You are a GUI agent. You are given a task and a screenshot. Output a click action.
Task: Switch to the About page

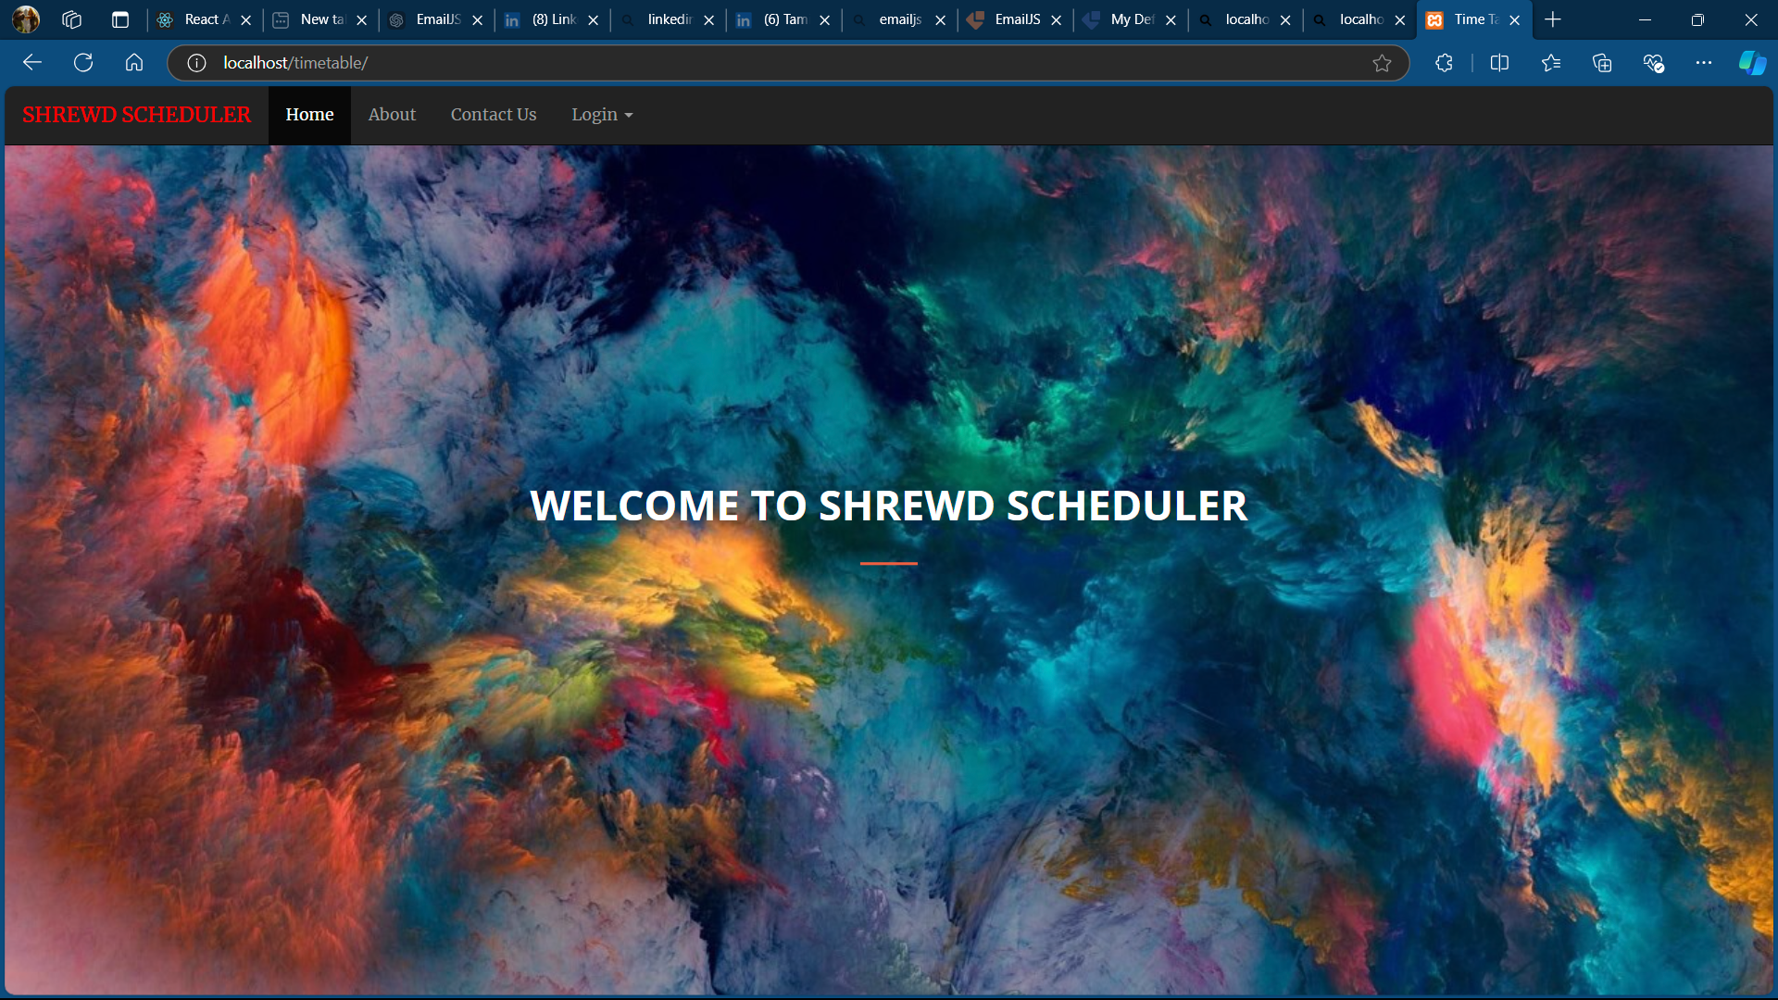[x=392, y=115]
